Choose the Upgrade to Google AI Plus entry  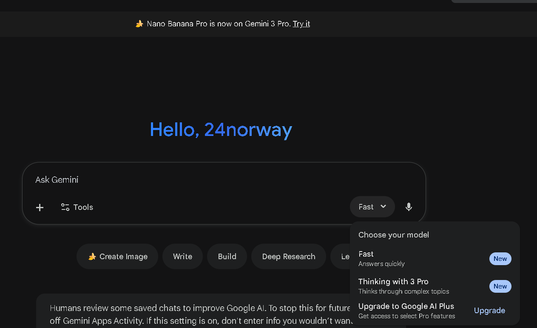406,311
